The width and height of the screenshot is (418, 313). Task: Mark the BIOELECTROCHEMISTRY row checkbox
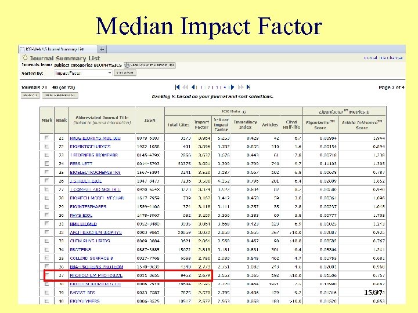[46, 172]
